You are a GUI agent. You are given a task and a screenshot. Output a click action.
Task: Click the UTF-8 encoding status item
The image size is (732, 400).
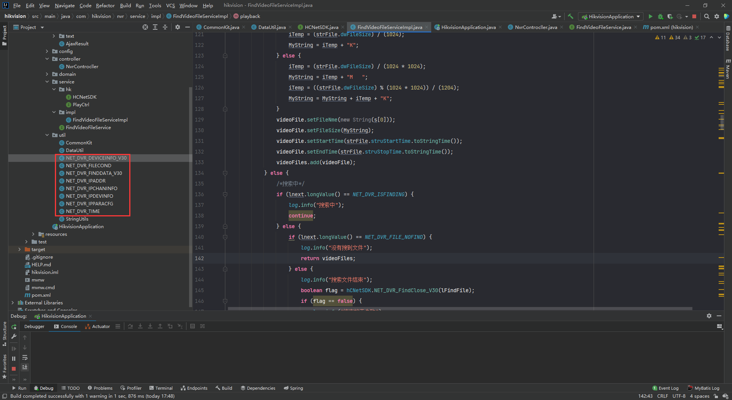[x=679, y=396]
